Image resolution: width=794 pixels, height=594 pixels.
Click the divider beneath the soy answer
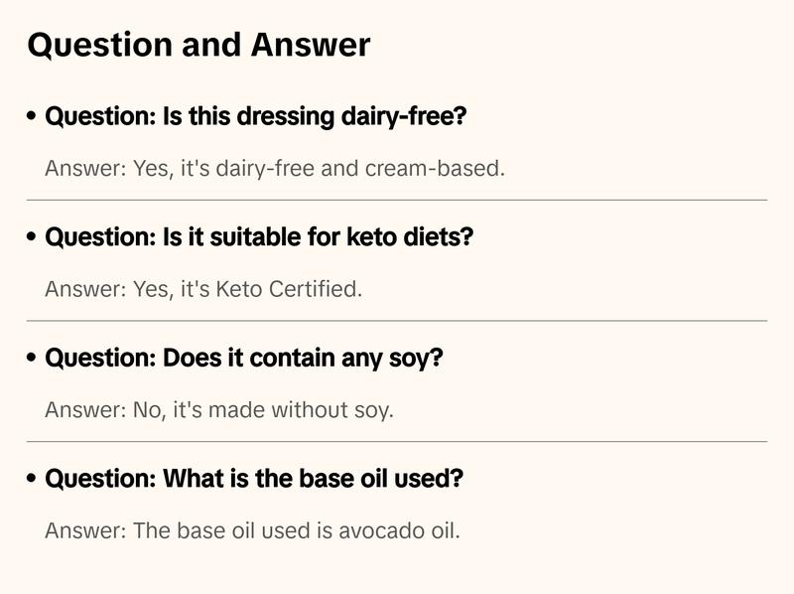397,441
